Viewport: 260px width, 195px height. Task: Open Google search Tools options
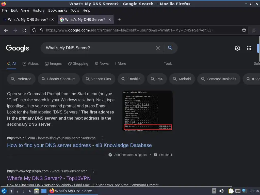(168, 64)
